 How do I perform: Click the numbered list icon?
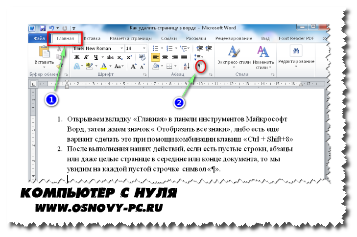(169, 48)
